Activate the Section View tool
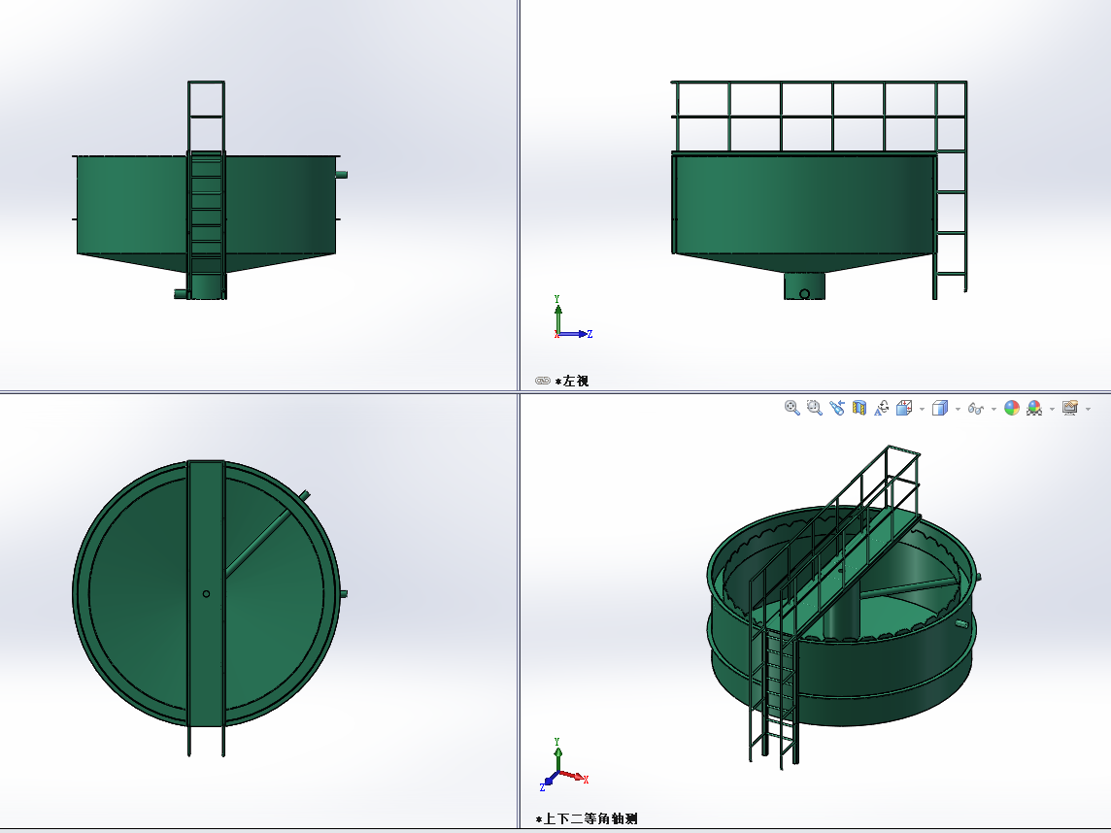This screenshot has width=1111, height=833. coord(859,408)
